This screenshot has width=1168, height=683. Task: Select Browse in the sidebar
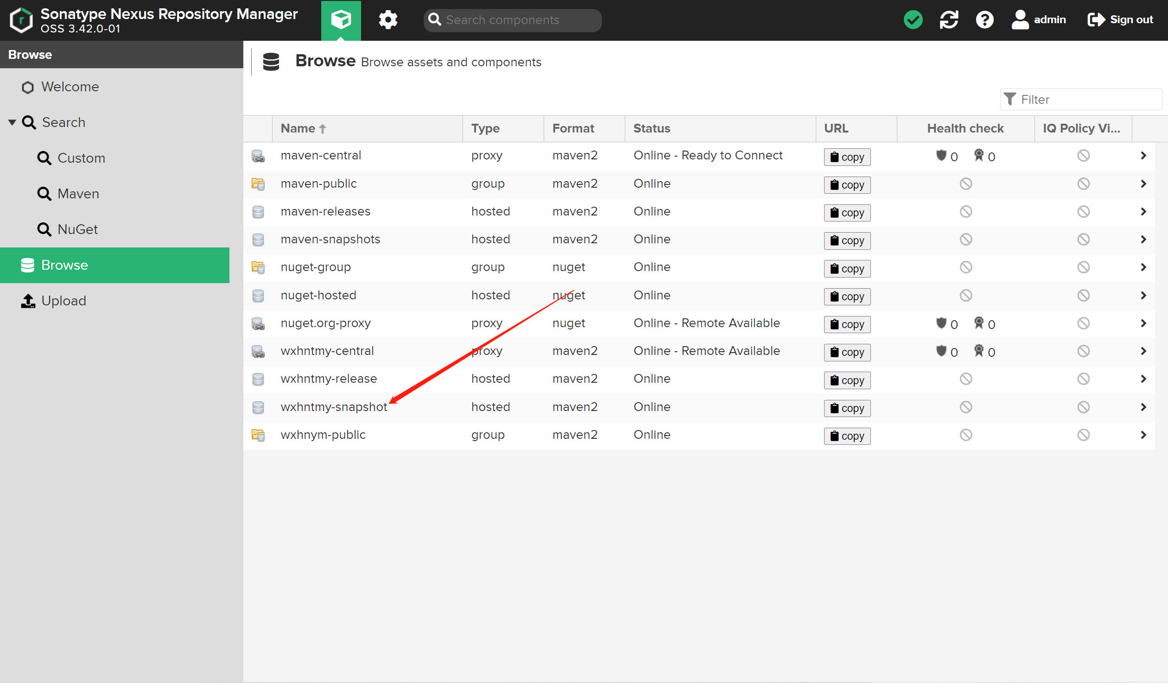114,265
